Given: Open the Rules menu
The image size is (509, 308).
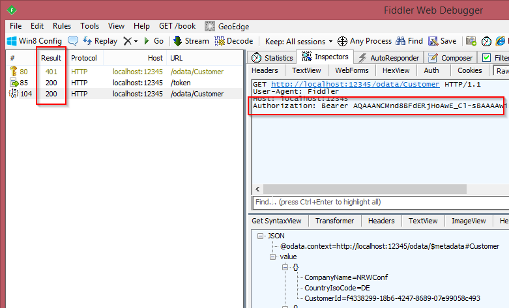Looking at the screenshot, I should coord(62,26).
